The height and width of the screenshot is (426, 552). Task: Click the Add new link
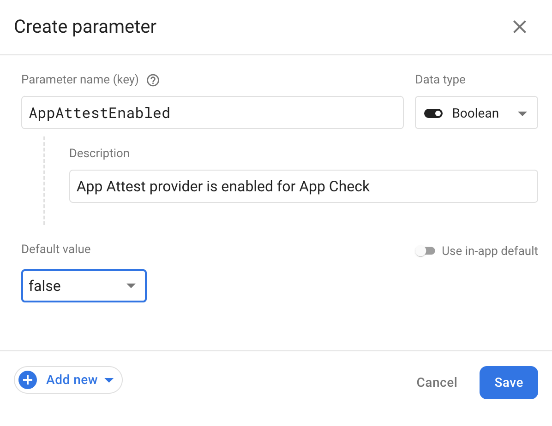[71, 379]
